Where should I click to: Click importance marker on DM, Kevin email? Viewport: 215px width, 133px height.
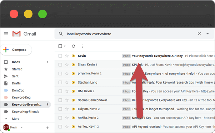coord(73,91)
